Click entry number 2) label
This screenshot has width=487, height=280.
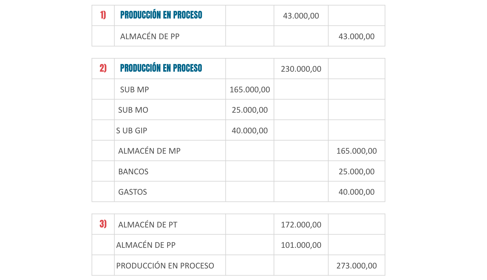tap(103, 68)
